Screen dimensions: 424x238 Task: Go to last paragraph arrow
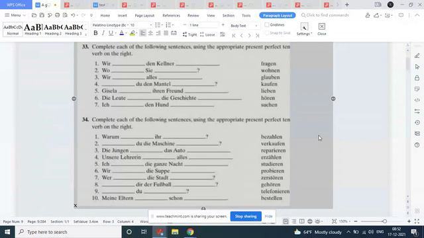tap(258, 35)
